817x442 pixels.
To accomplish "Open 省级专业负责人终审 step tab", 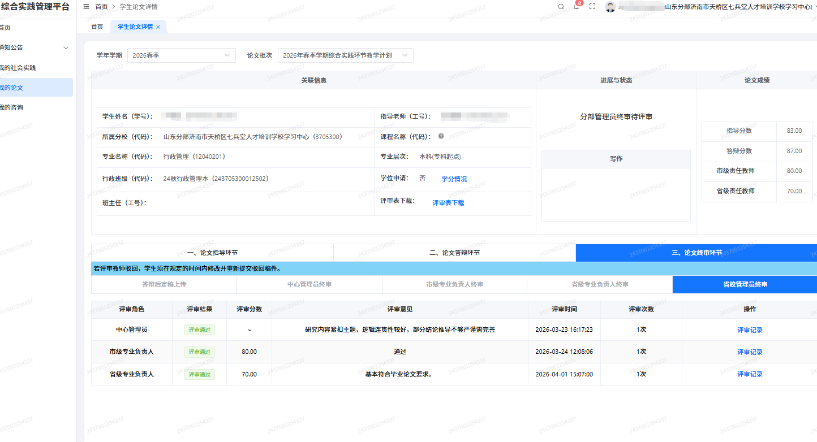I will click(x=600, y=284).
